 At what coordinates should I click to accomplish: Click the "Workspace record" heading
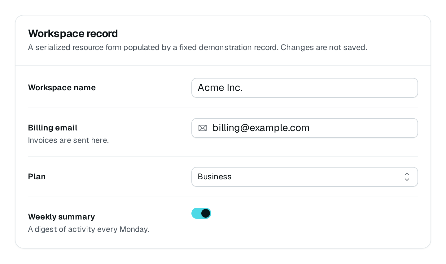click(73, 33)
